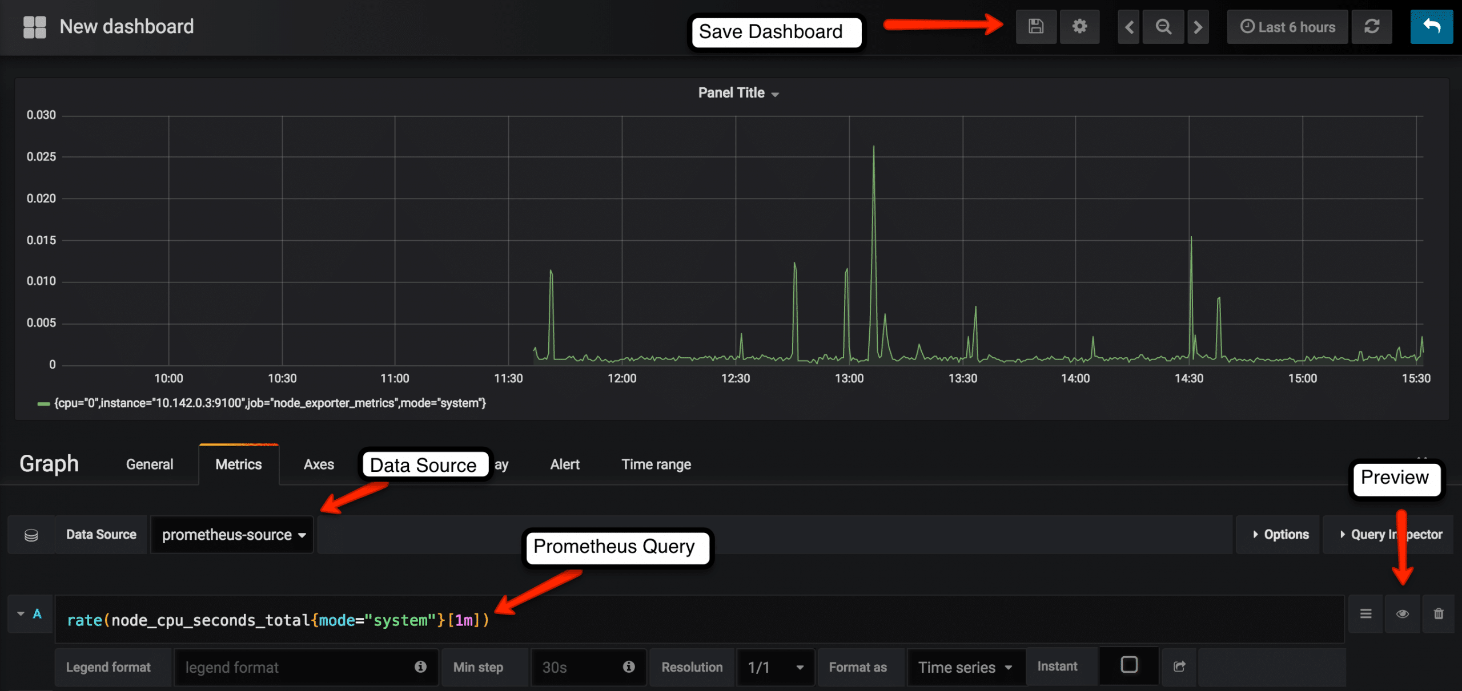This screenshot has height=691, width=1462.
Task: Click the share/export icon in query row
Action: (1179, 666)
